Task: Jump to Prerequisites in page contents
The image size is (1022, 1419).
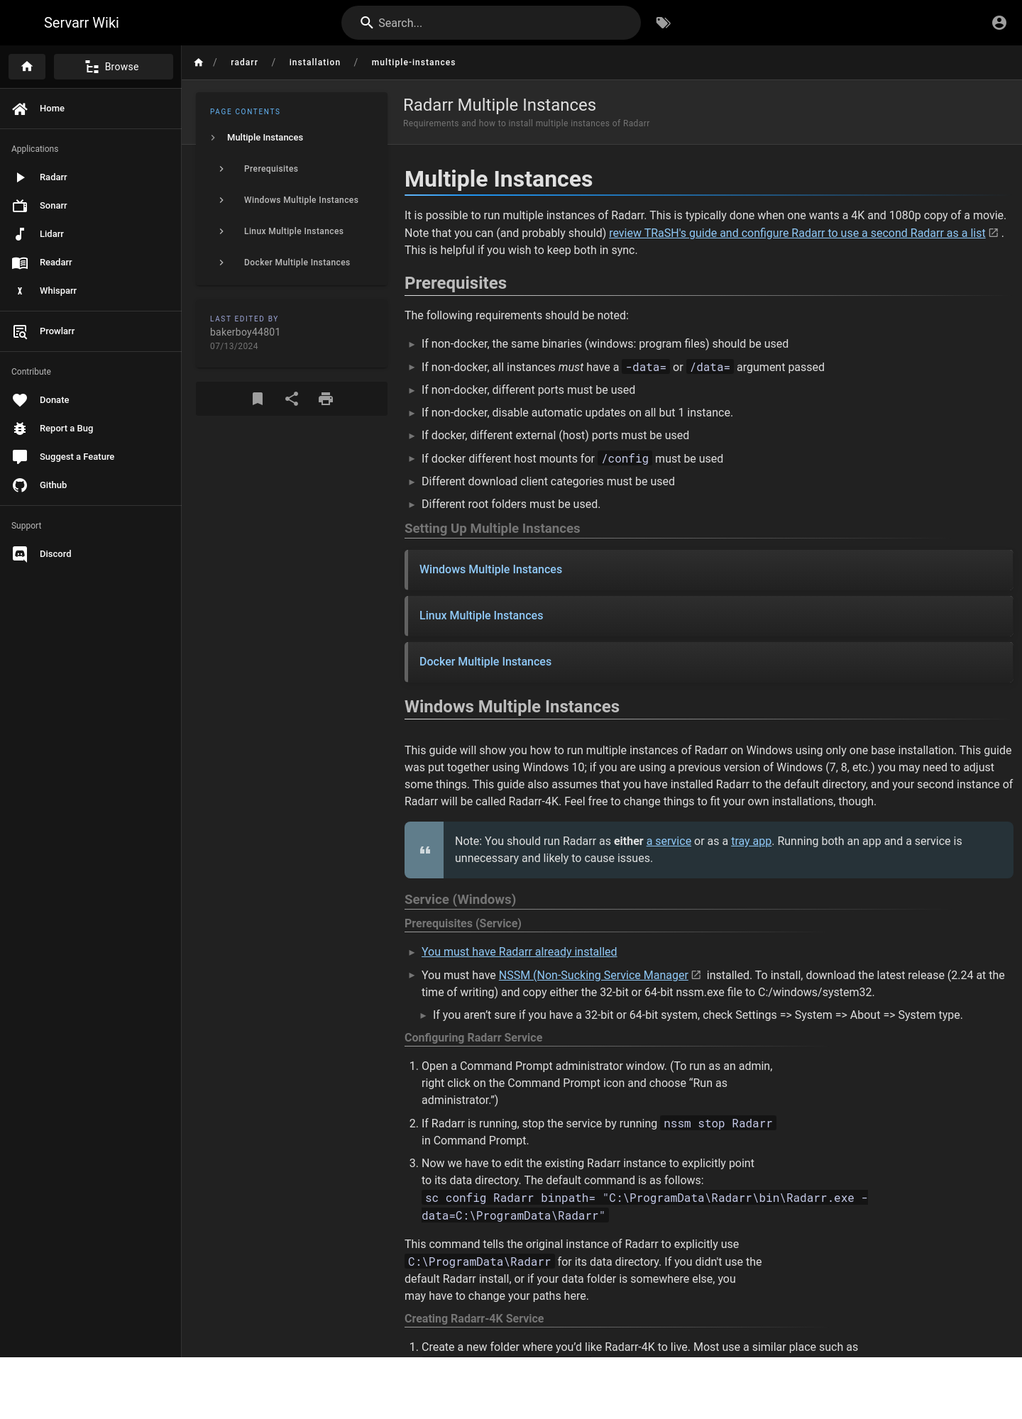Action: (x=271, y=169)
